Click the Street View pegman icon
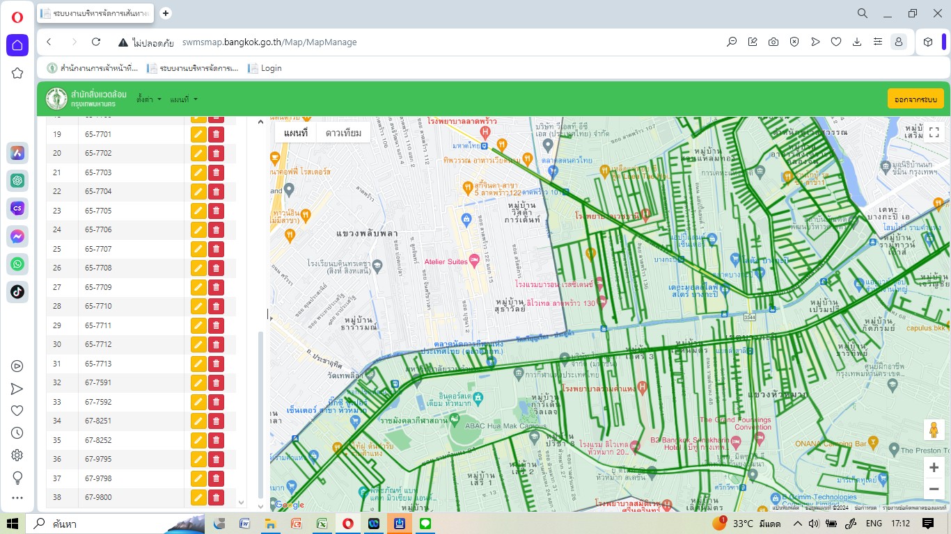The height and width of the screenshot is (534, 951). click(x=934, y=430)
